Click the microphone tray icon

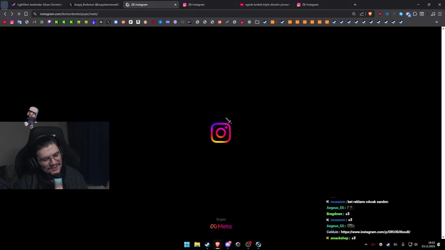coord(403,244)
